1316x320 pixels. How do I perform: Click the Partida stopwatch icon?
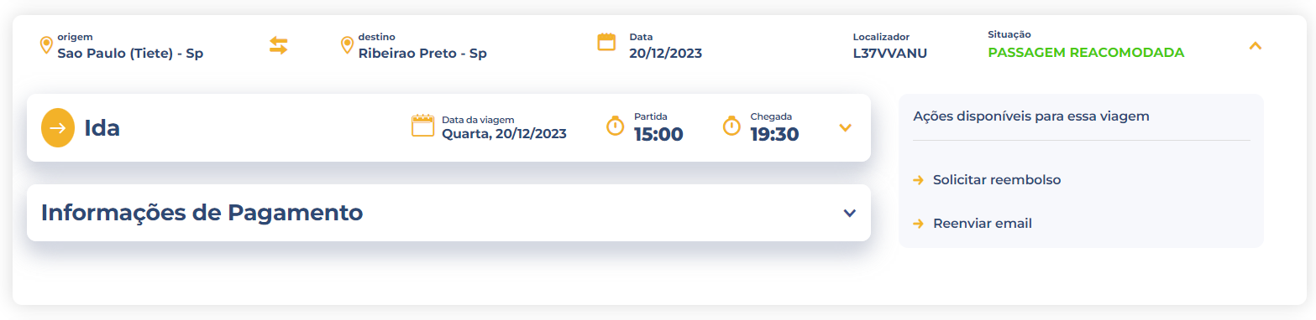pos(616,126)
